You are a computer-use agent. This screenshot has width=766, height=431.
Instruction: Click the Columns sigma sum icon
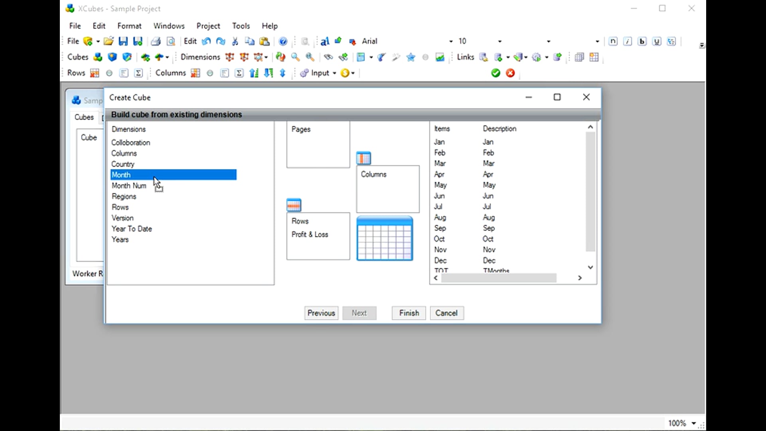pyautogui.click(x=239, y=73)
